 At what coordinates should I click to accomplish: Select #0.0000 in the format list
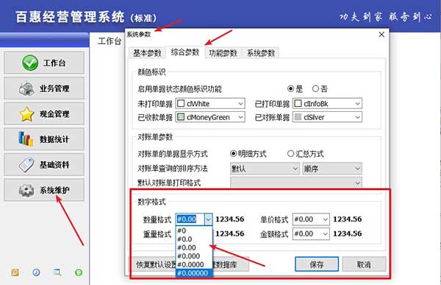(x=194, y=264)
